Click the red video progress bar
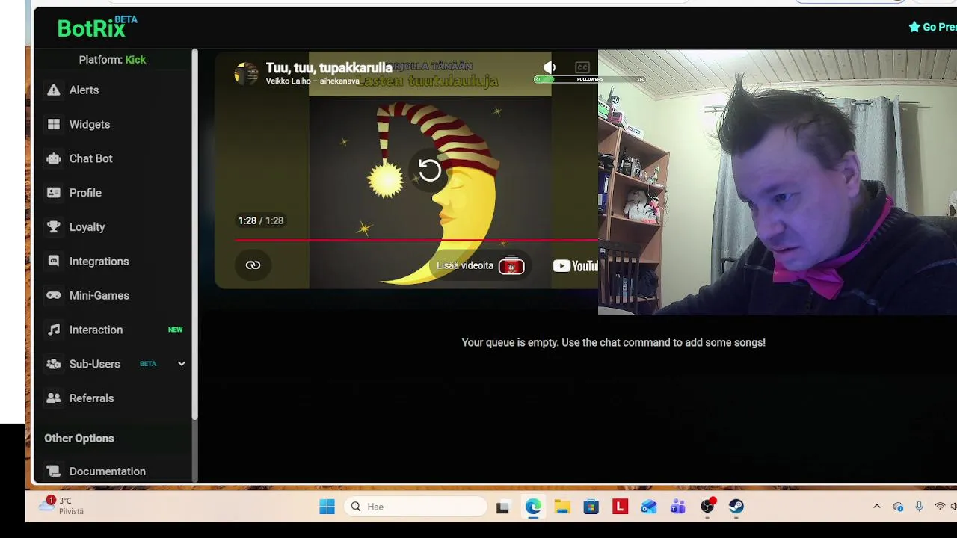 [416, 241]
